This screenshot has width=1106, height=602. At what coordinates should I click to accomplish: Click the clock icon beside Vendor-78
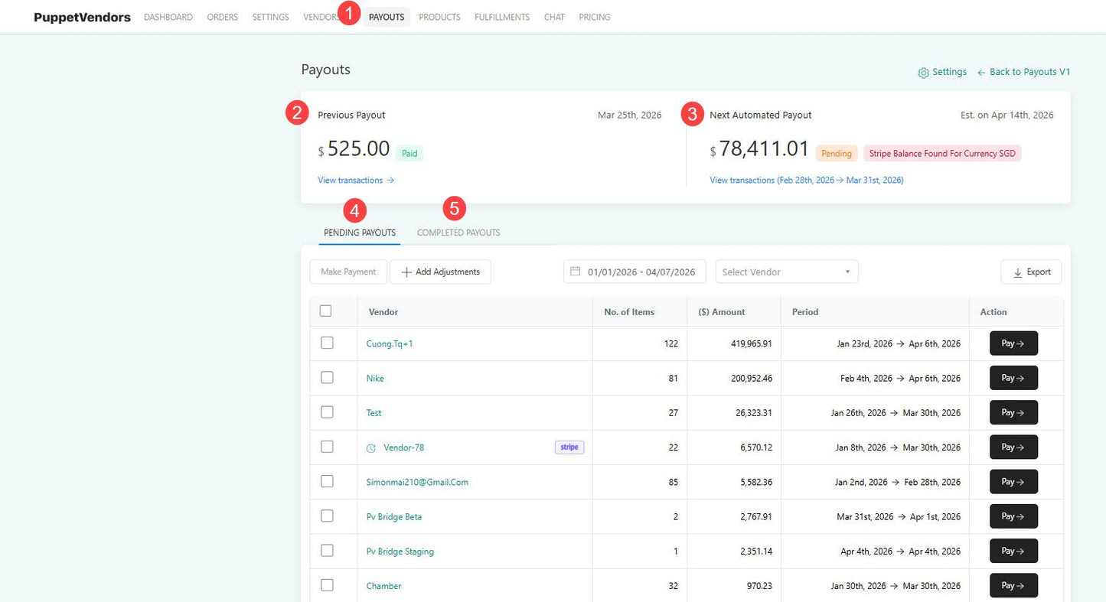click(371, 448)
